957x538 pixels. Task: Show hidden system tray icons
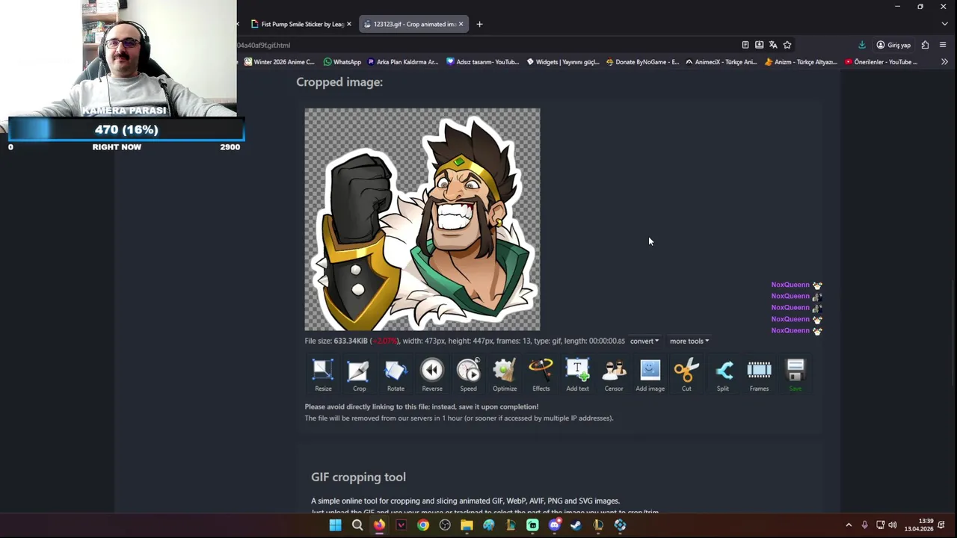(849, 525)
